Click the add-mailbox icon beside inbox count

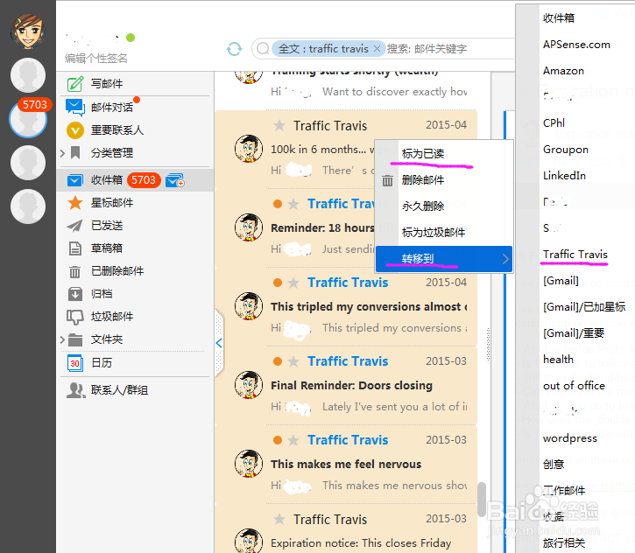tap(175, 180)
